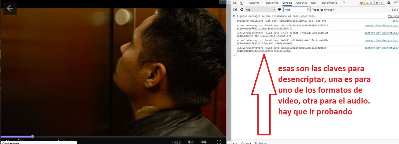Toggle the device emulation icon
Image resolution: width=399 pixels, height=144 pixels.
241,3
